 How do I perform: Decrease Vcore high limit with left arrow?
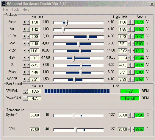(129, 22)
